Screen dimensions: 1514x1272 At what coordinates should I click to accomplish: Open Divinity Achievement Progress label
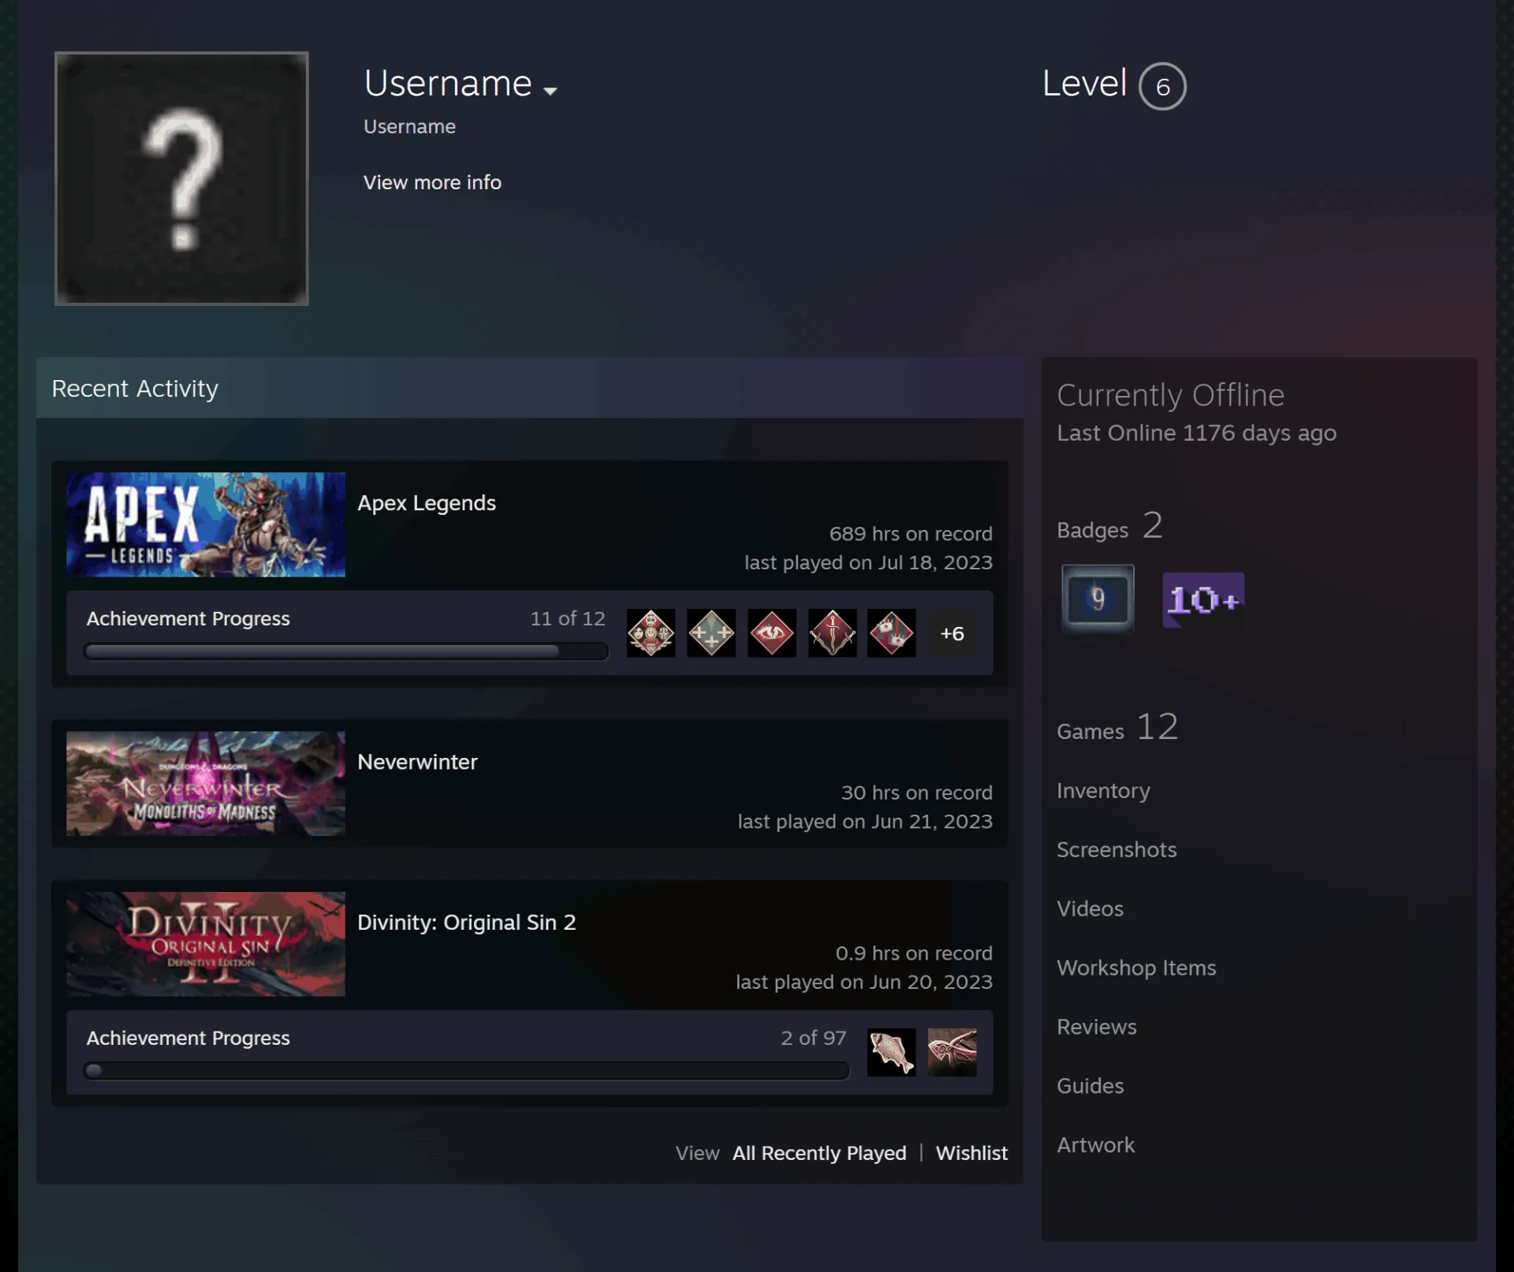tap(188, 1039)
